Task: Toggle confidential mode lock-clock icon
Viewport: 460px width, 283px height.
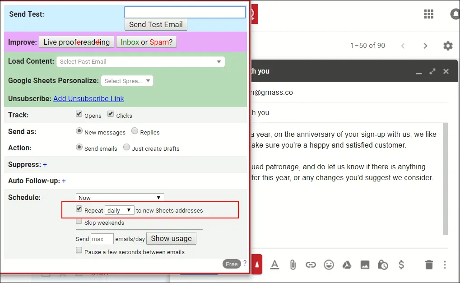Action: pyautogui.click(x=383, y=265)
